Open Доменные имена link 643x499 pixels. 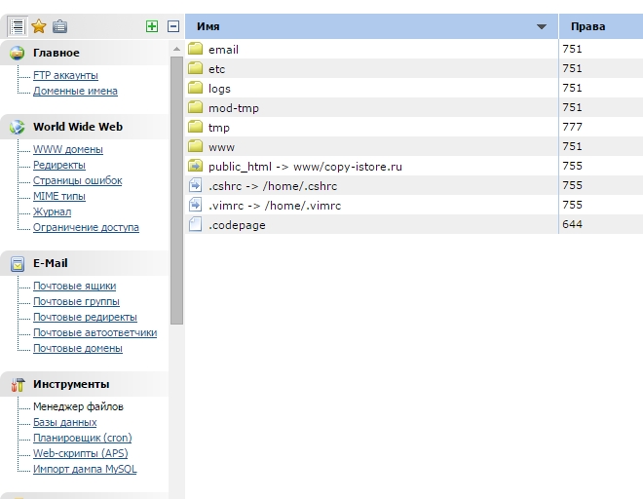coord(75,91)
